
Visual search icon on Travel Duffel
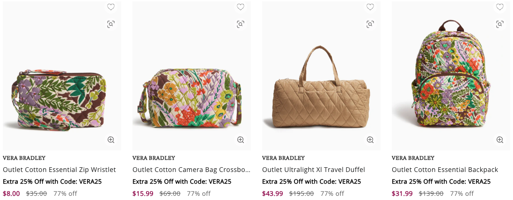click(x=370, y=24)
